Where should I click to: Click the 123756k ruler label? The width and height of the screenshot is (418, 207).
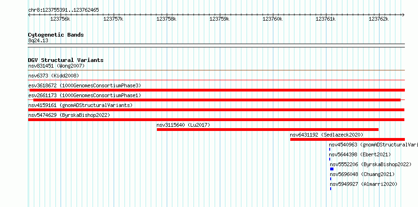coord(60,19)
